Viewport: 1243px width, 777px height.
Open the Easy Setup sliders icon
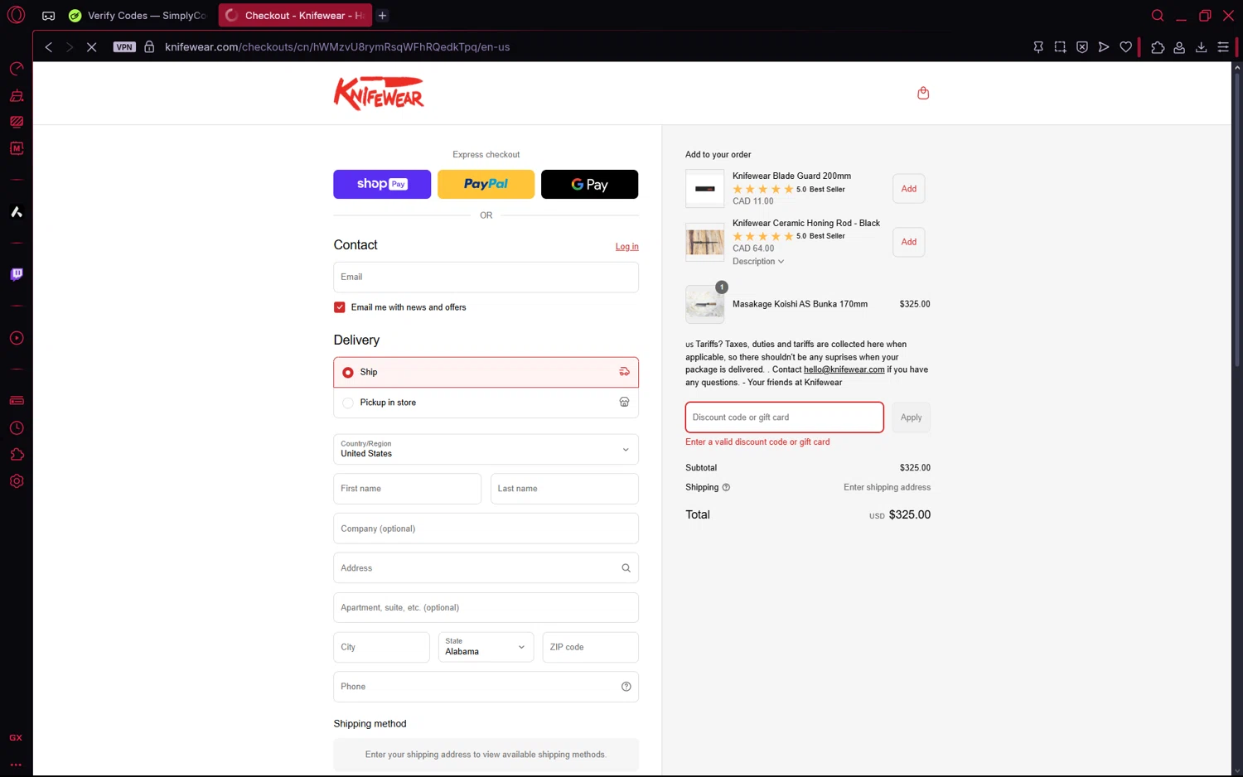click(x=1223, y=47)
